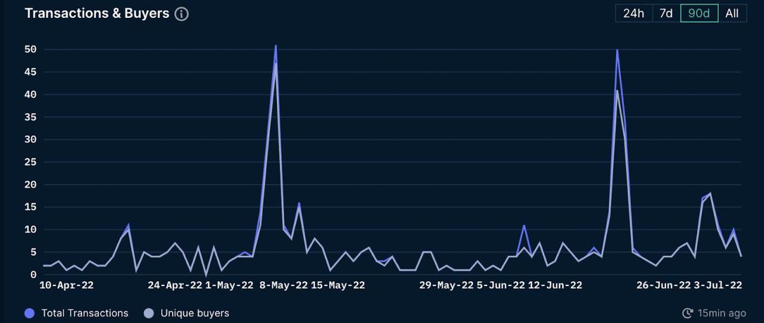764x323 pixels.
Task: Show the All time range
Action: tap(732, 13)
